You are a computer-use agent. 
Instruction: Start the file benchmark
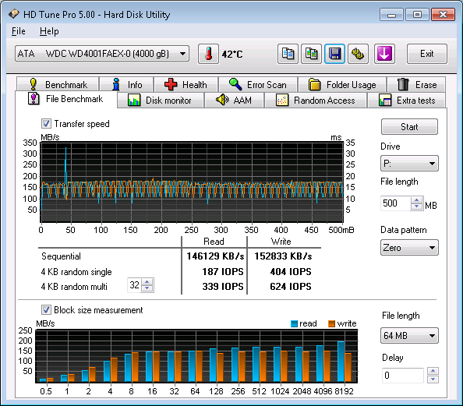409,127
